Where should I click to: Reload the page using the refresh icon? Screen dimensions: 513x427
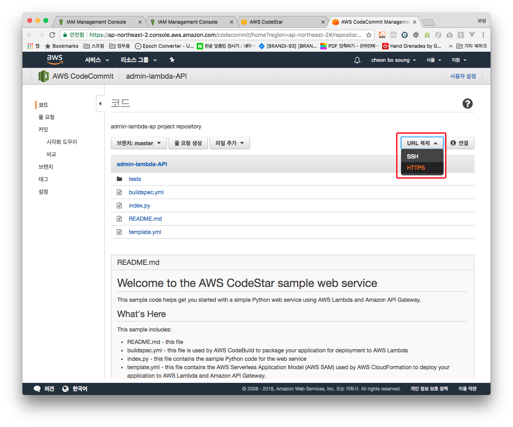pyautogui.click(x=52, y=35)
